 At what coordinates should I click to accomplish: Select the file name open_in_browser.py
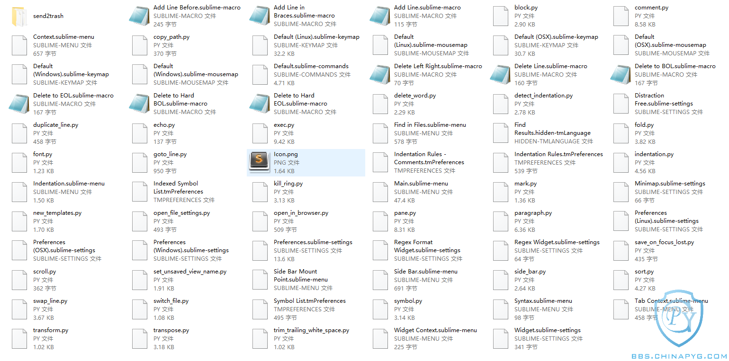point(301,213)
